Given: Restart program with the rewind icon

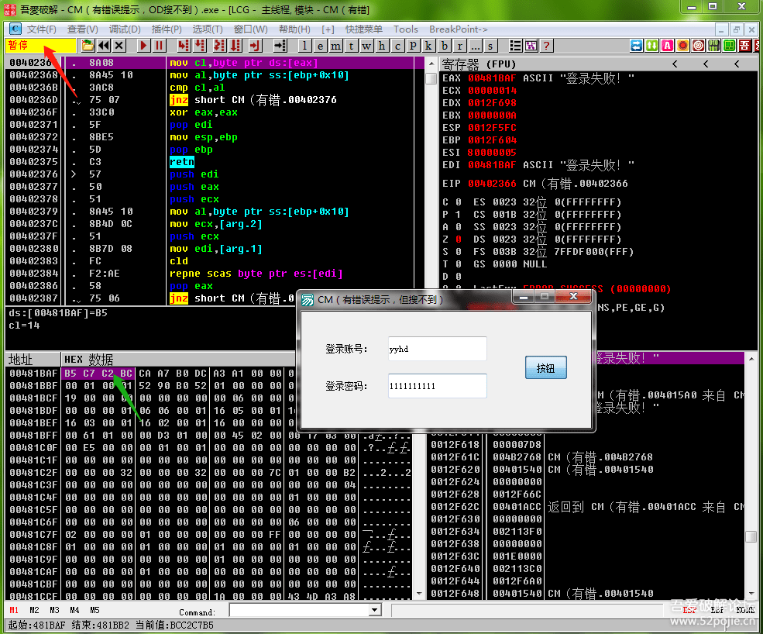Looking at the screenshot, I should click(103, 46).
